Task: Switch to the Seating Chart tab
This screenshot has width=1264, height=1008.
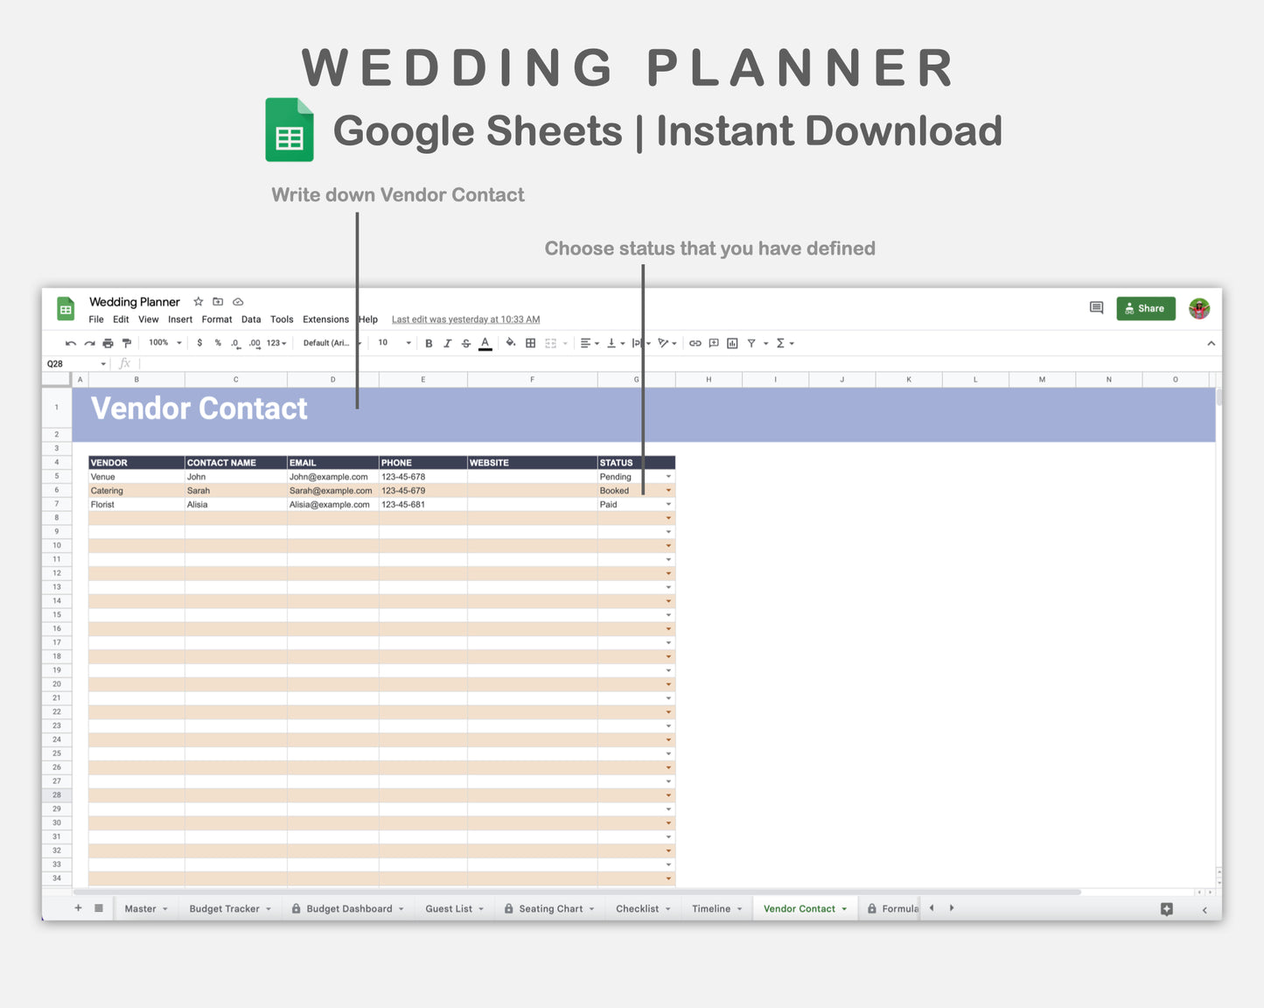Action: 549,908
